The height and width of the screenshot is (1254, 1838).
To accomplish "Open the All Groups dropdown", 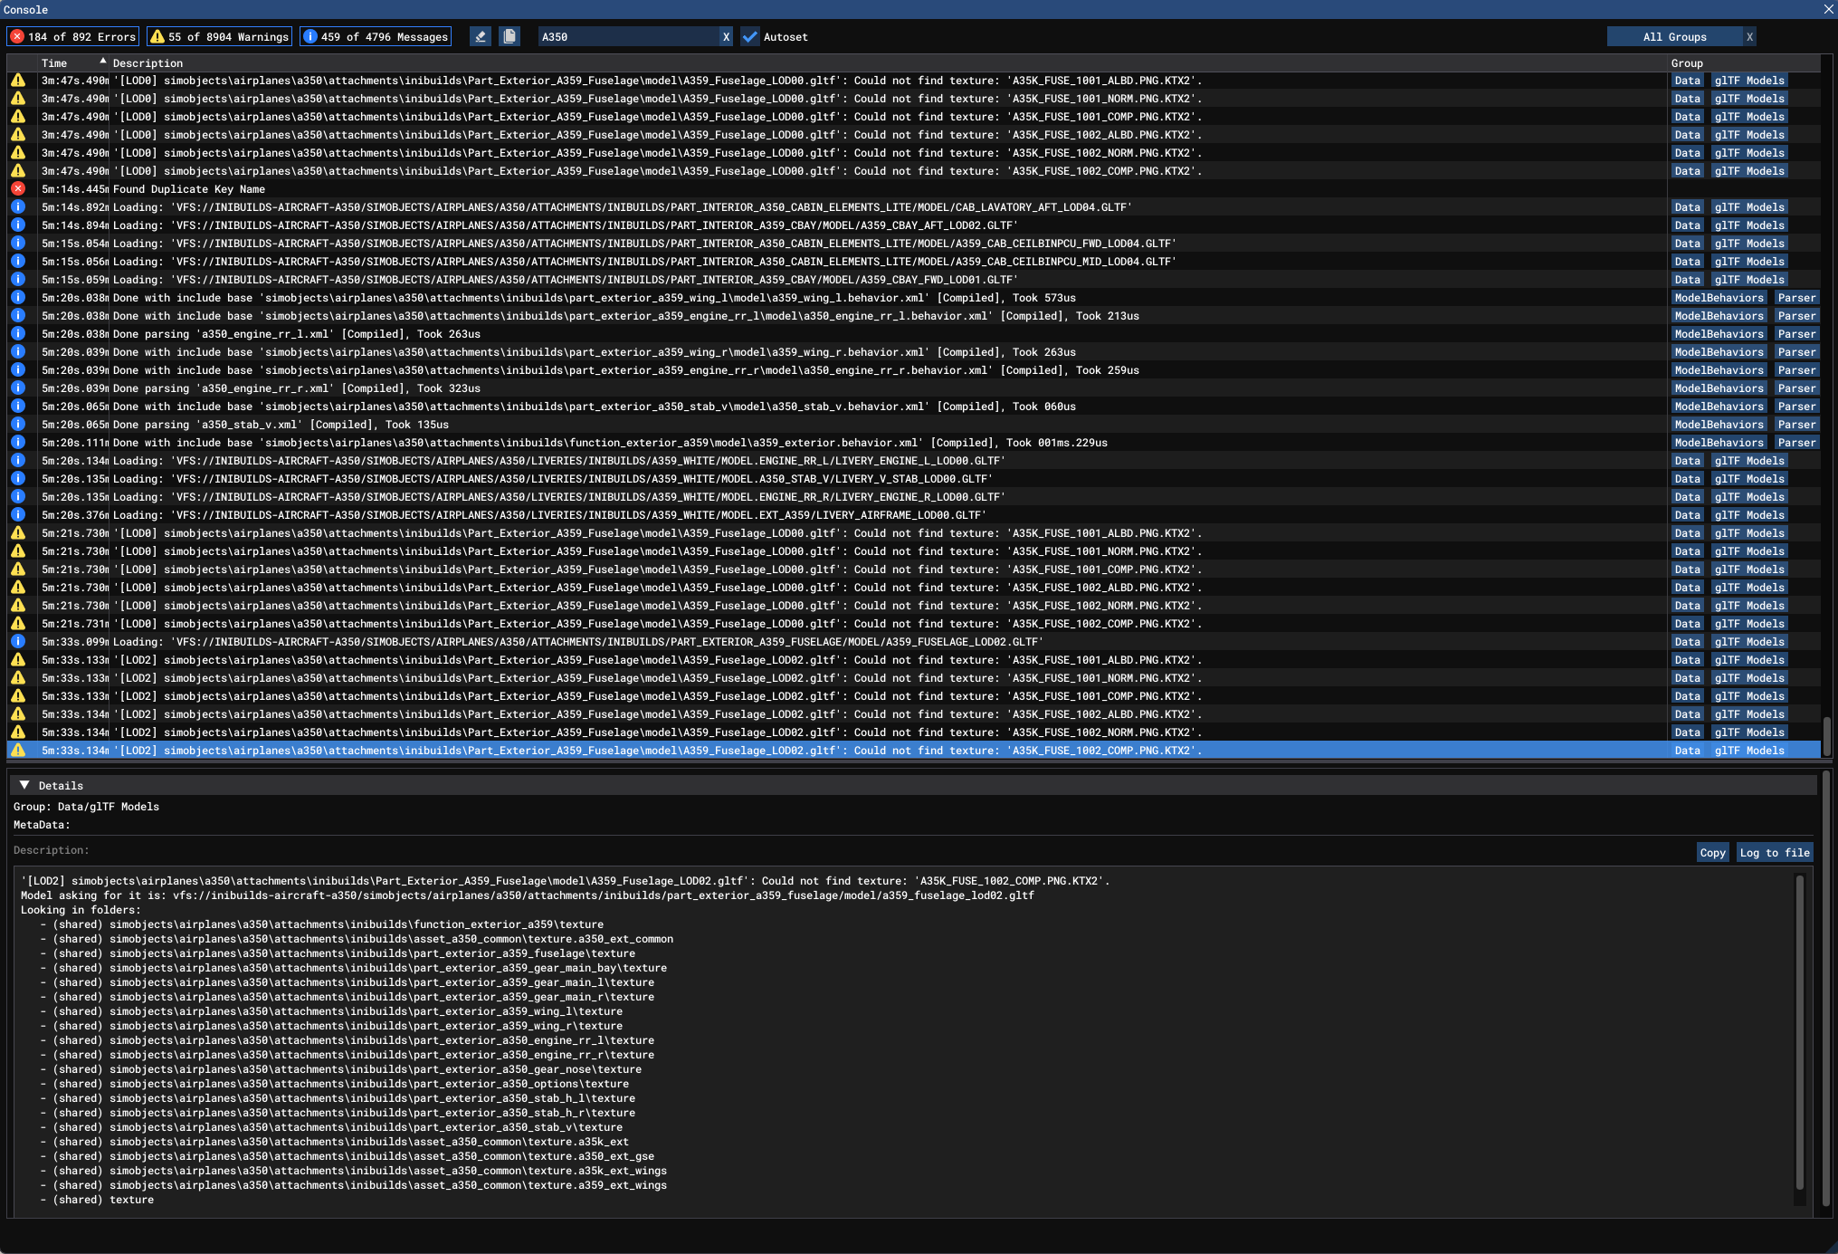I will 1674,37.
